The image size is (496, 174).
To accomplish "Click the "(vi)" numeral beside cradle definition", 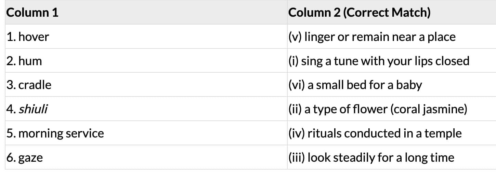I will click(x=297, y=85).
